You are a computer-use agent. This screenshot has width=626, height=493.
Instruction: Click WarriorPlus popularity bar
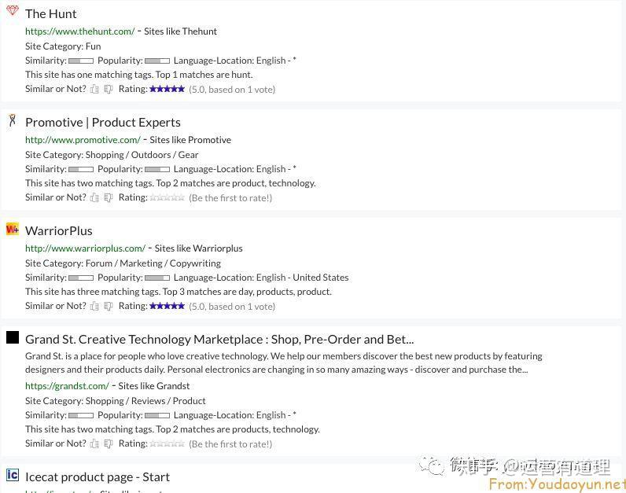tap(157, 278)
